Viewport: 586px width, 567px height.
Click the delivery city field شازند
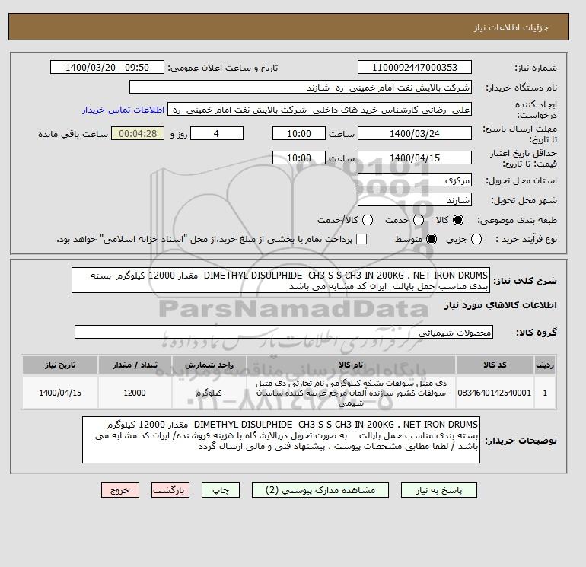tap(415, 199)
